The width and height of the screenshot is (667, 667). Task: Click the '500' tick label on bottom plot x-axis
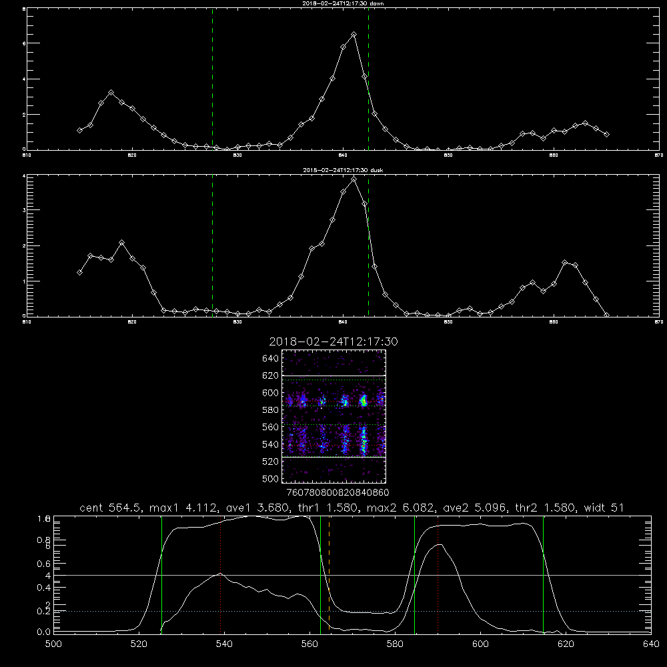(53, 644)
